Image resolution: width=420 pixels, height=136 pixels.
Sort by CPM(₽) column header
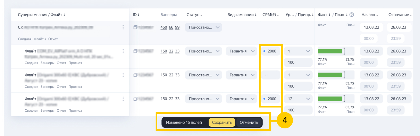pyautogui.click(x=271, y=15)
